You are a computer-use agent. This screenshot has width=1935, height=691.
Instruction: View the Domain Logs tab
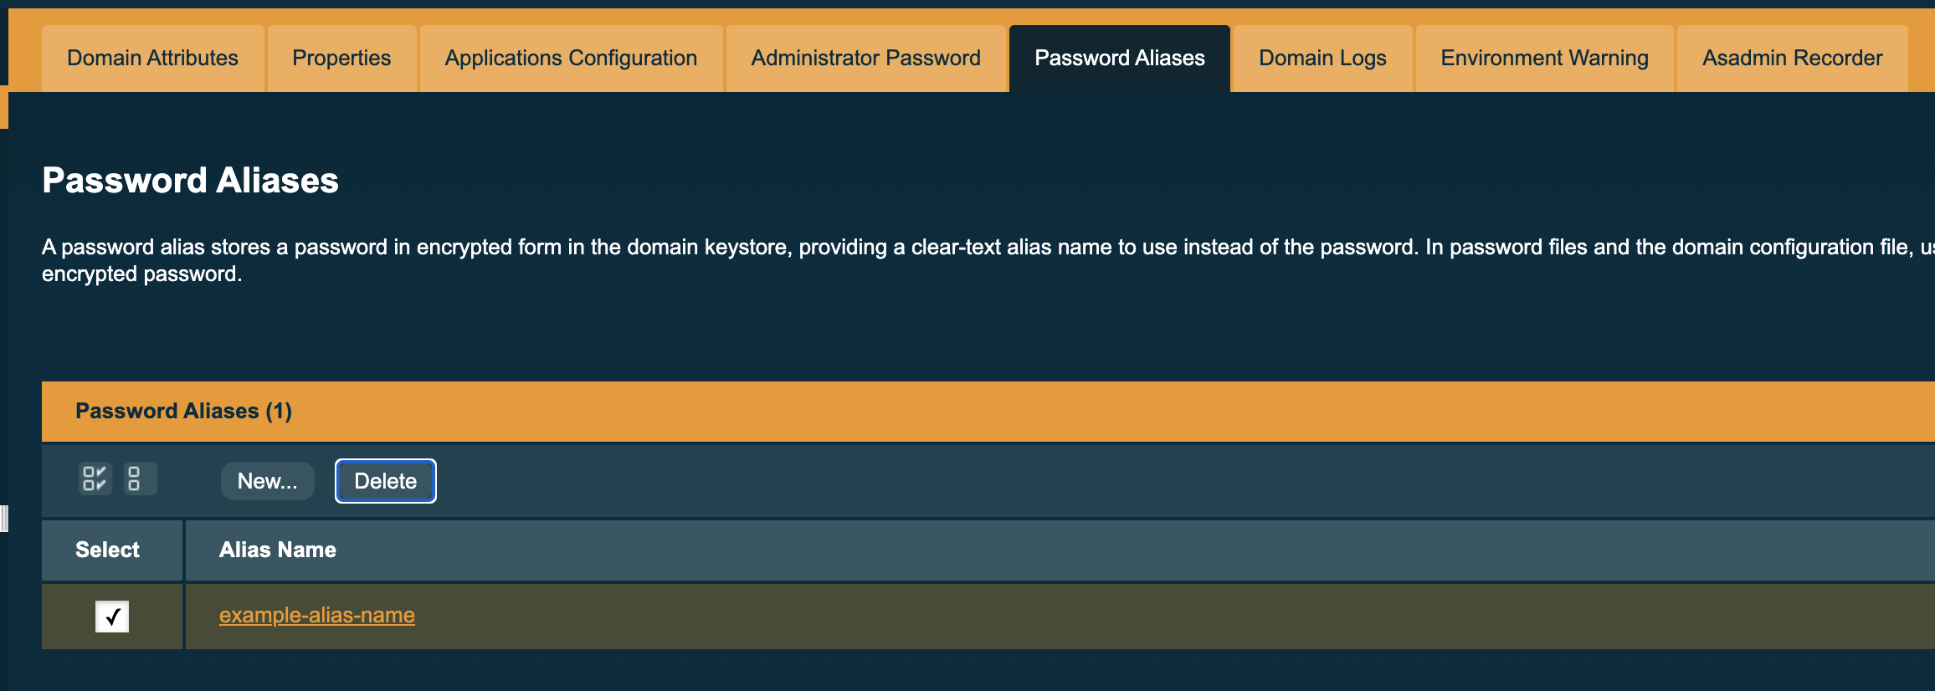[x=1321, y=58]
